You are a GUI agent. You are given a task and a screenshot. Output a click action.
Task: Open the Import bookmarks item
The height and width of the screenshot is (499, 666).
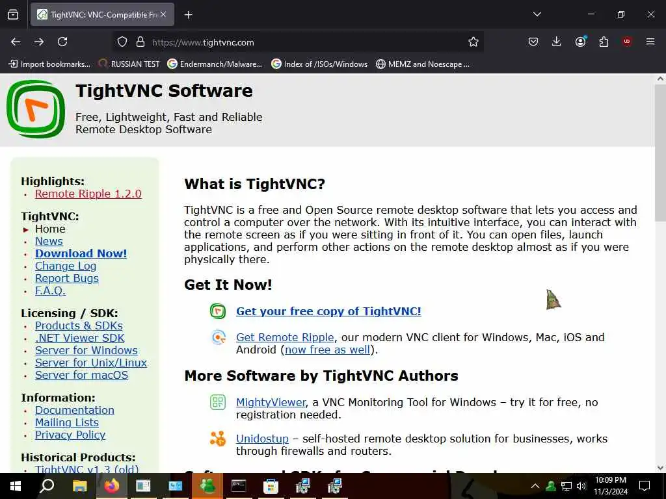tap(49, 64)
